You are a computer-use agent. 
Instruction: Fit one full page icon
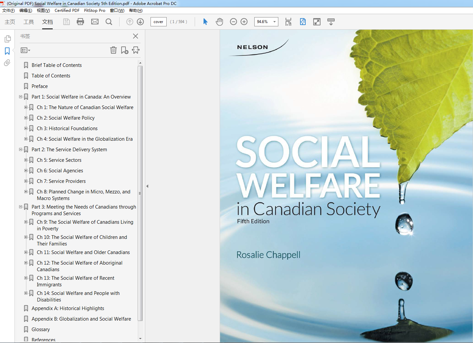(x=303, y=22)
